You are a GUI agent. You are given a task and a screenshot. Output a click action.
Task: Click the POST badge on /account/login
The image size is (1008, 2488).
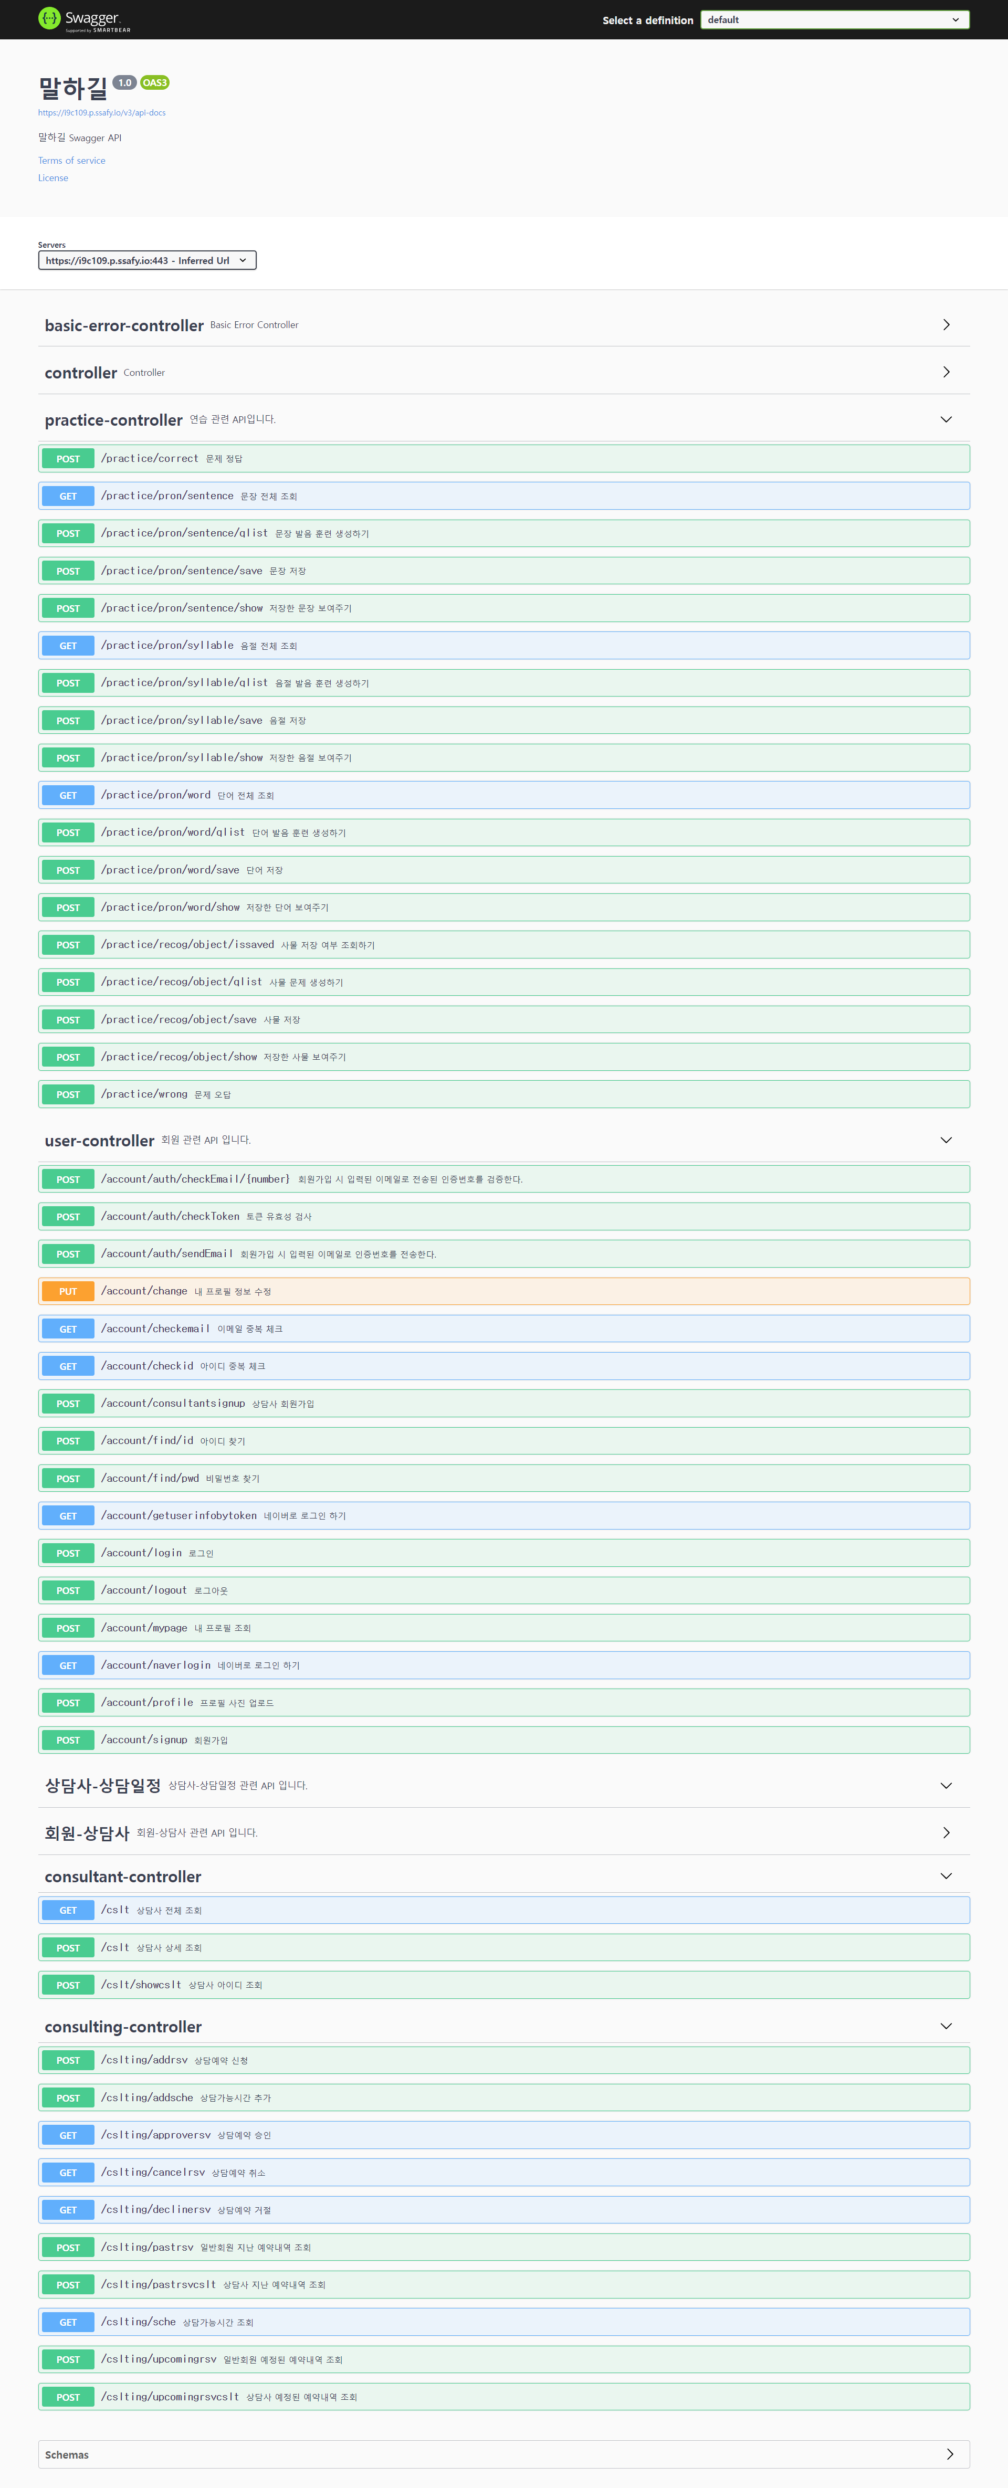(x=67, y=1552)
